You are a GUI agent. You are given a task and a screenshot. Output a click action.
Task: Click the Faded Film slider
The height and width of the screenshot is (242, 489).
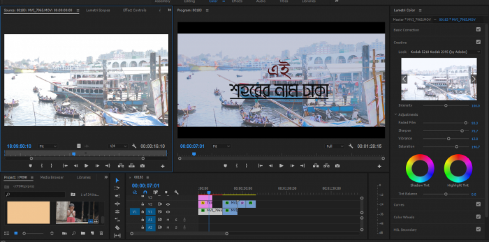465,123
